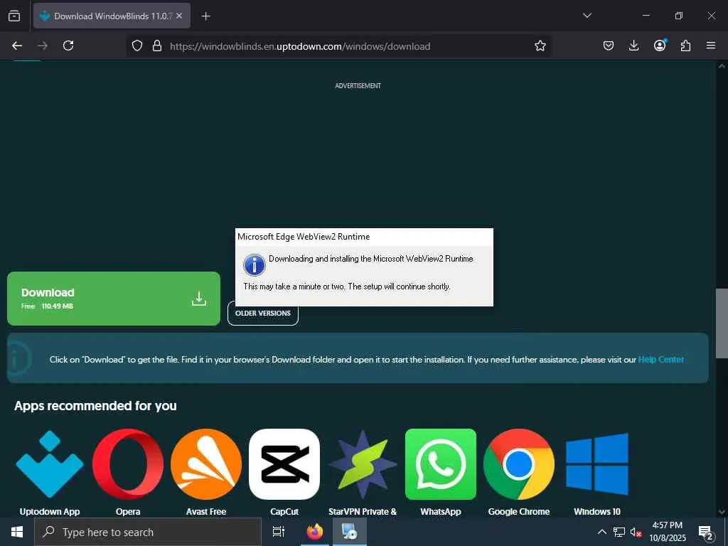Viewport: 728px width, 546px height.
Task: Open the Pocket save icon
Action: point(609,45)
